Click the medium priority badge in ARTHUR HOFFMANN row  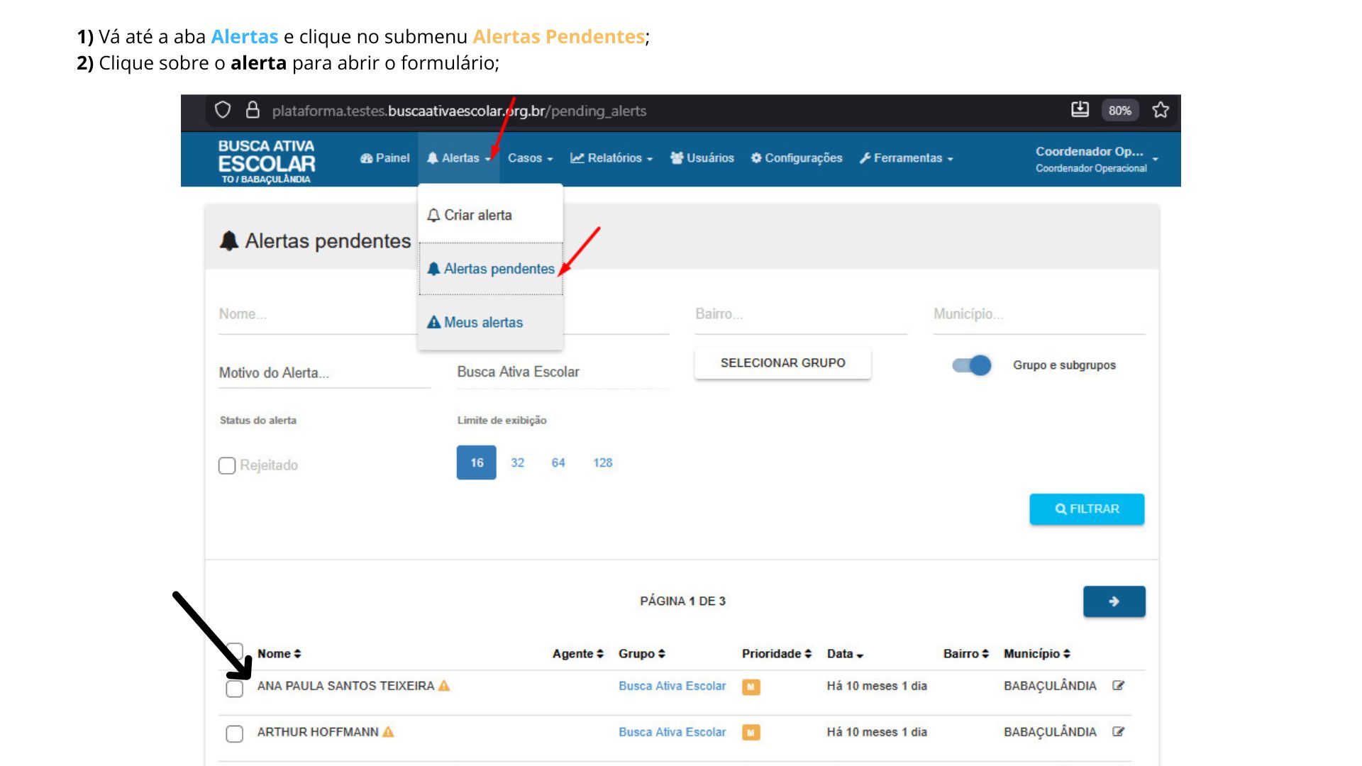[751, 732]
